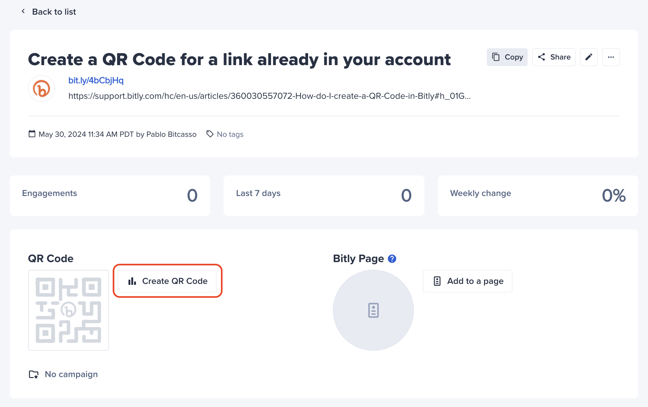Click the Bitly Page placeholder circle
Viewport: 648px width, 407px height.
[373, 310]
